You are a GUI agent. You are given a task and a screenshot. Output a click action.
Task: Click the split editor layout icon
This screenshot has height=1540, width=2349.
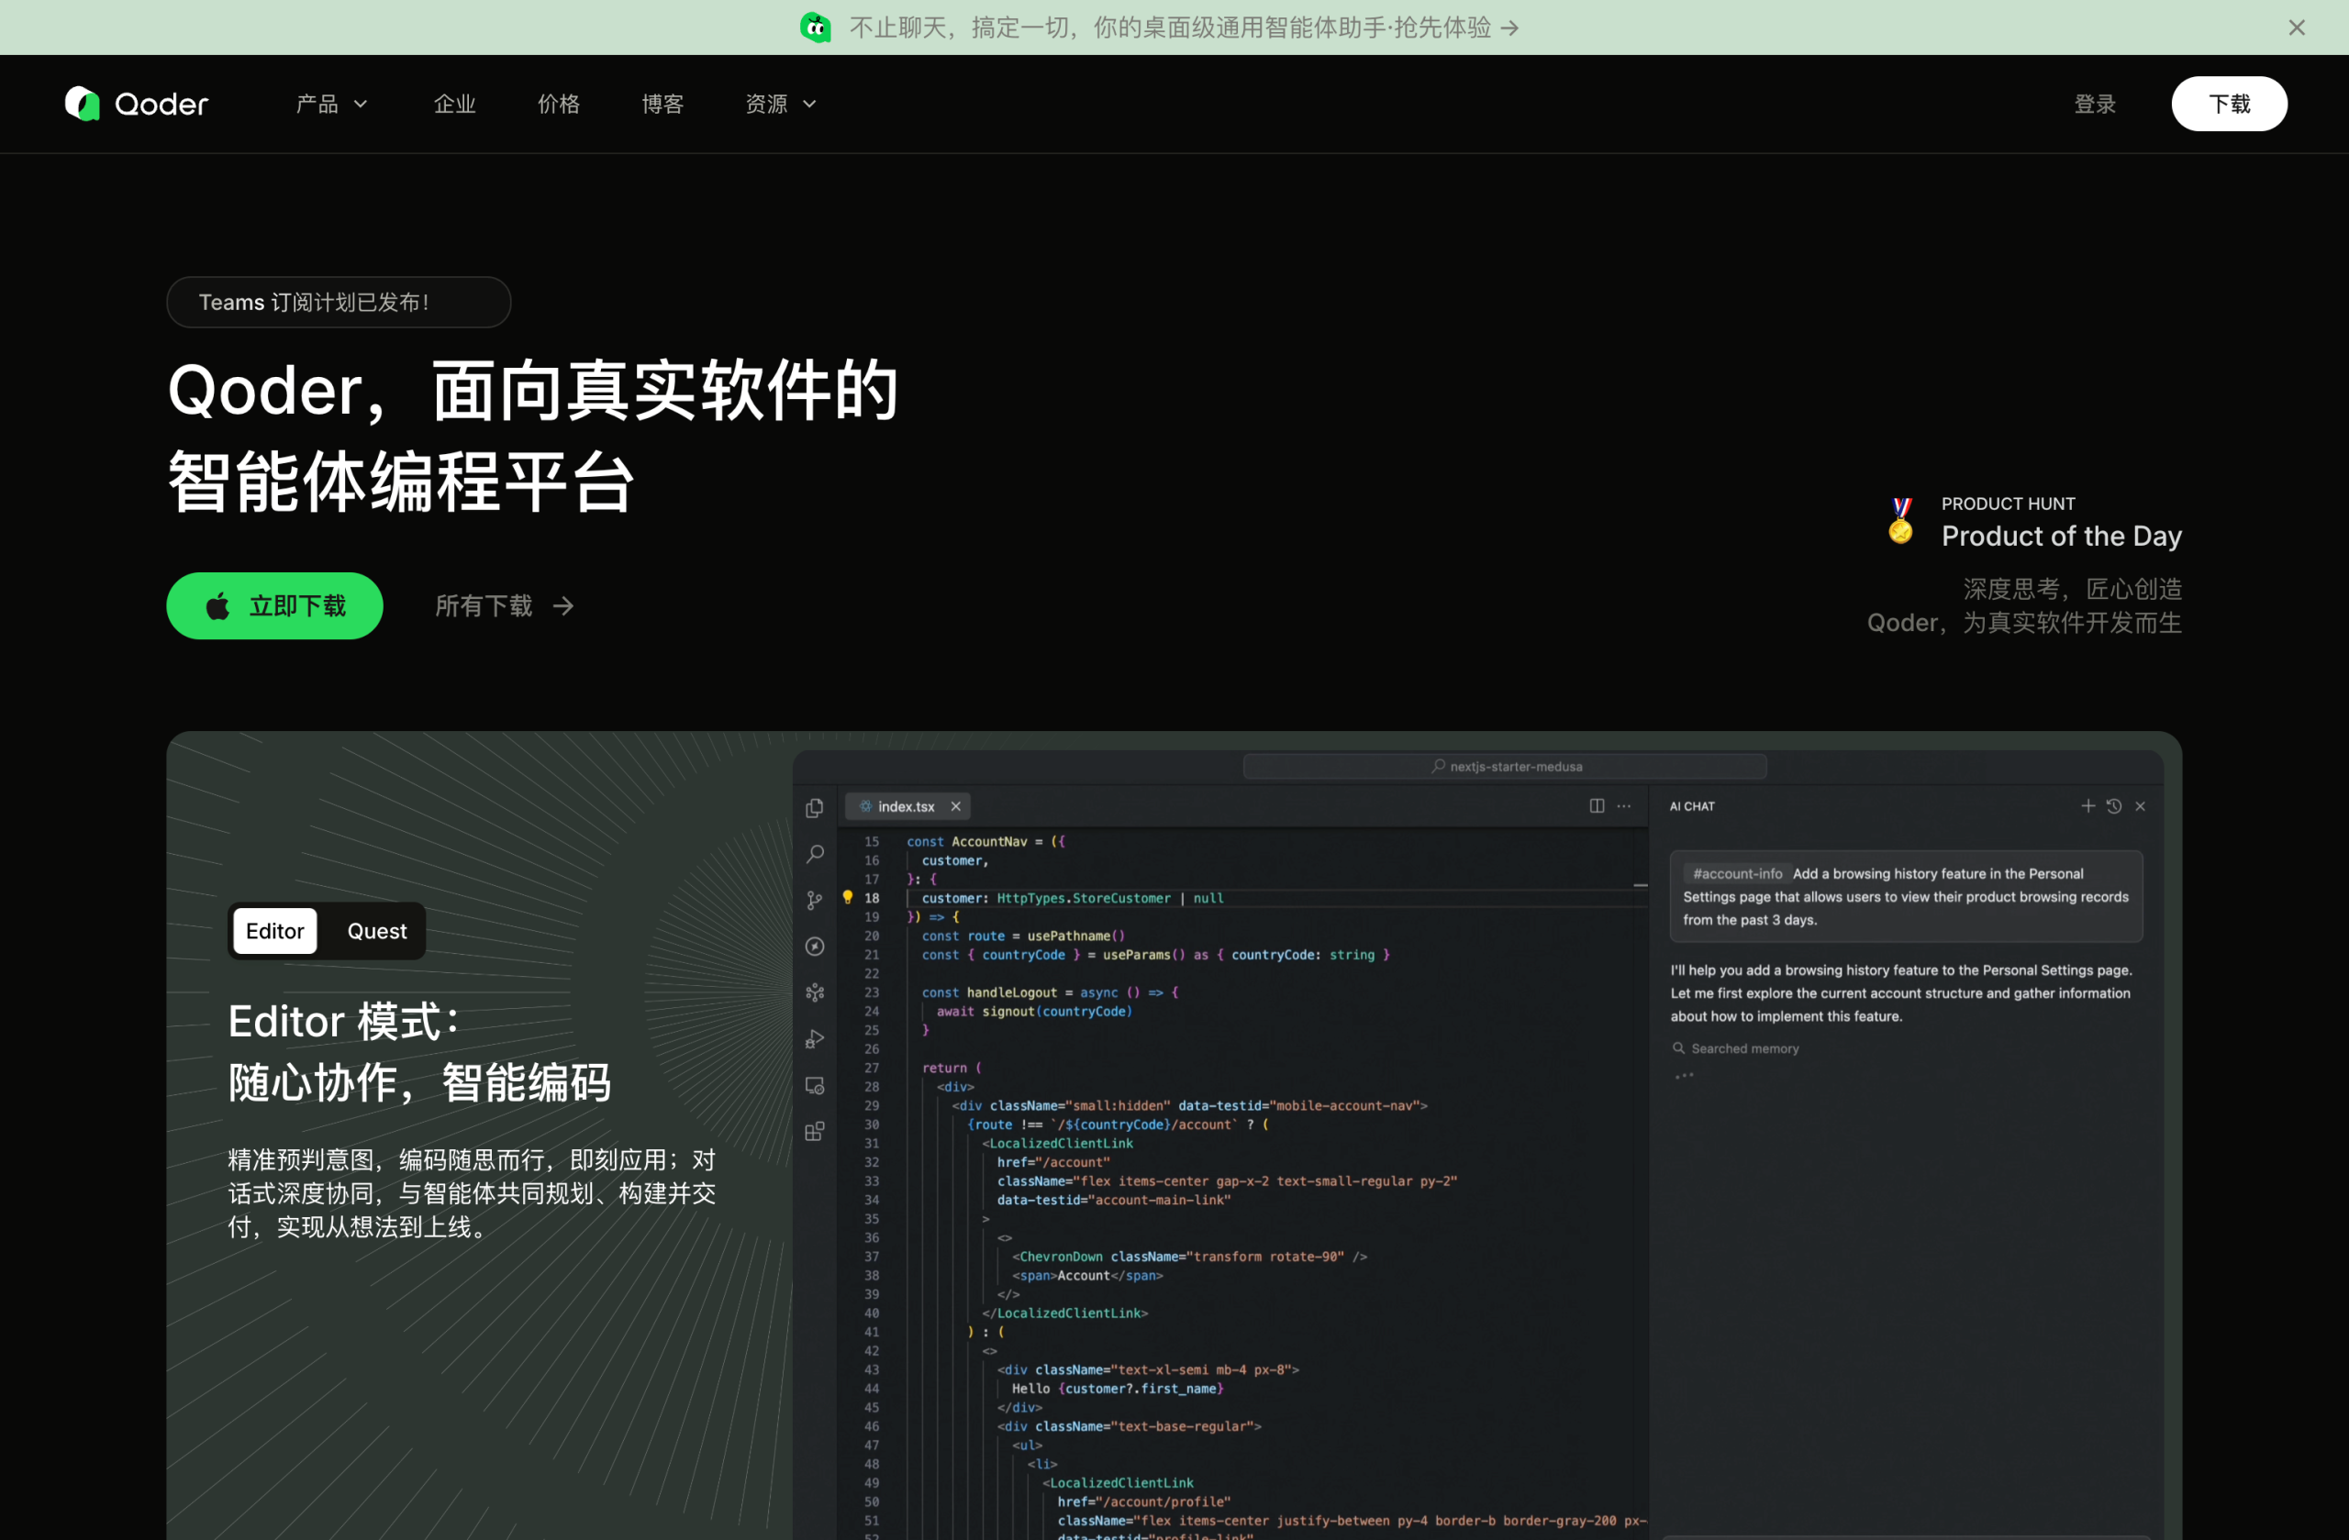pyautogui.click(x=1596, y=806)
